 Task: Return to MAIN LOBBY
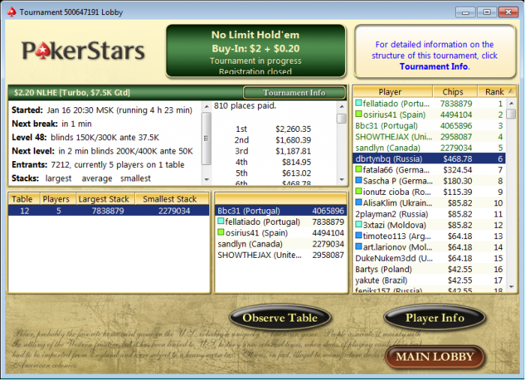[x=434, y=357]
